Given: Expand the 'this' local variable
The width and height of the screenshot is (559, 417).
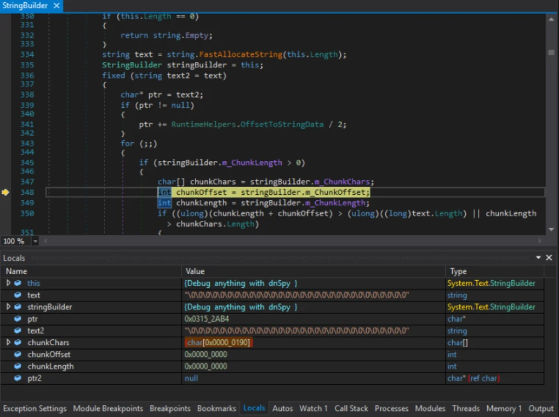Looking at the screenshot, I should pyautogui.click(x=8, y=283).
